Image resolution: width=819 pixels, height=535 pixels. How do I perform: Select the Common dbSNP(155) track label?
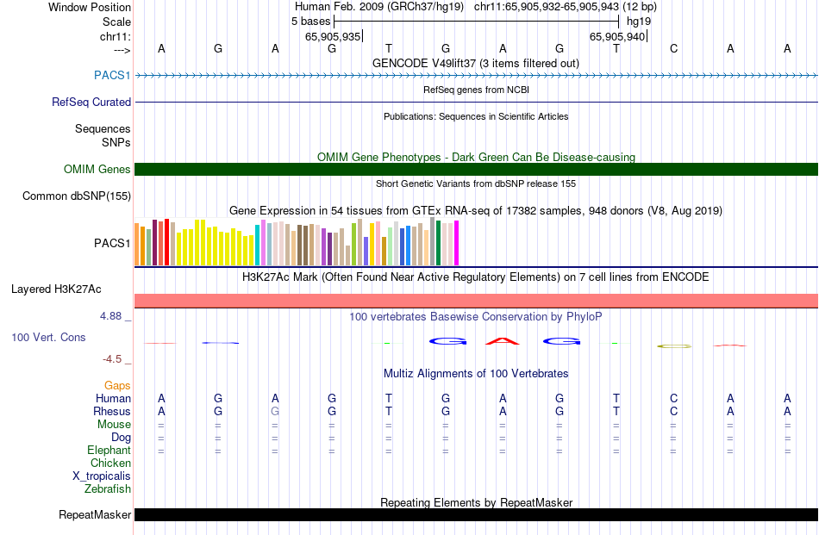coord(76,196)
